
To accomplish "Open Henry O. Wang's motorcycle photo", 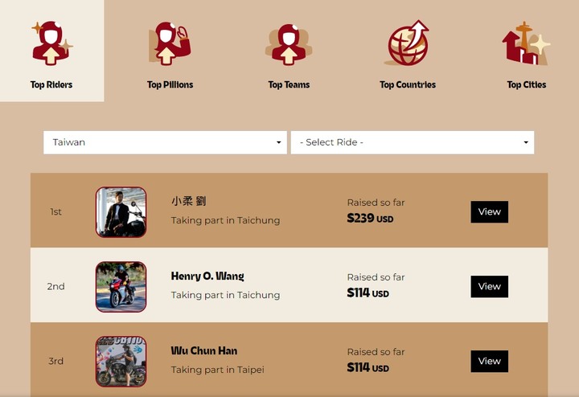I will [121, 287].
